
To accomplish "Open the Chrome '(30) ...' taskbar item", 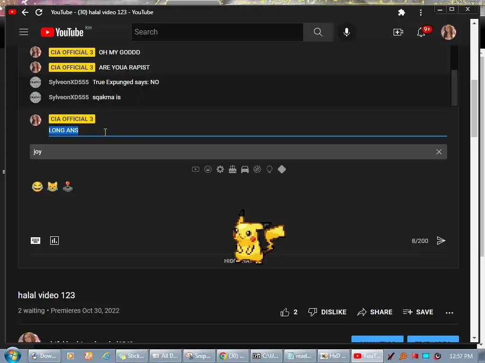I will point(233,356).
